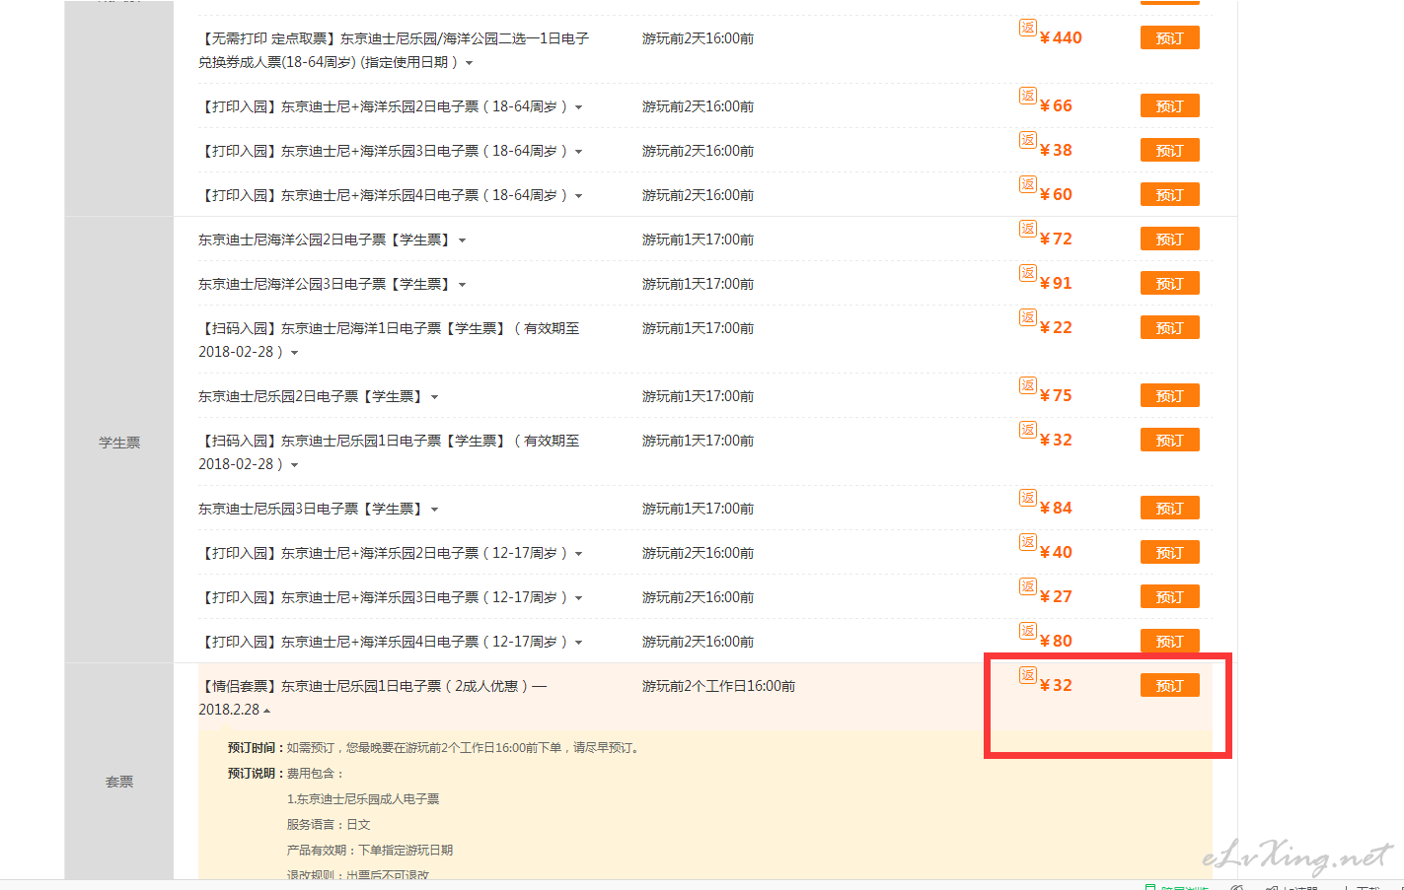
Task: Expand the 迪士尼+海洋乐园3日电子票 18-64周岁 row
Action: point(578,152)
